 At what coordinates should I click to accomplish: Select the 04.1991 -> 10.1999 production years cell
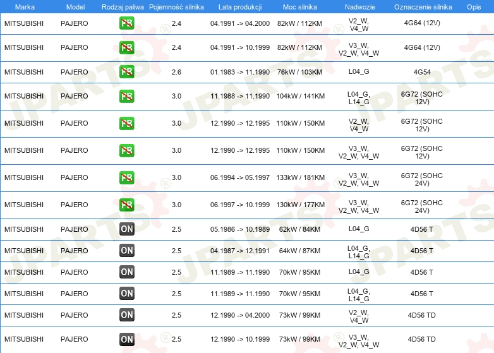tap(240, 47)
